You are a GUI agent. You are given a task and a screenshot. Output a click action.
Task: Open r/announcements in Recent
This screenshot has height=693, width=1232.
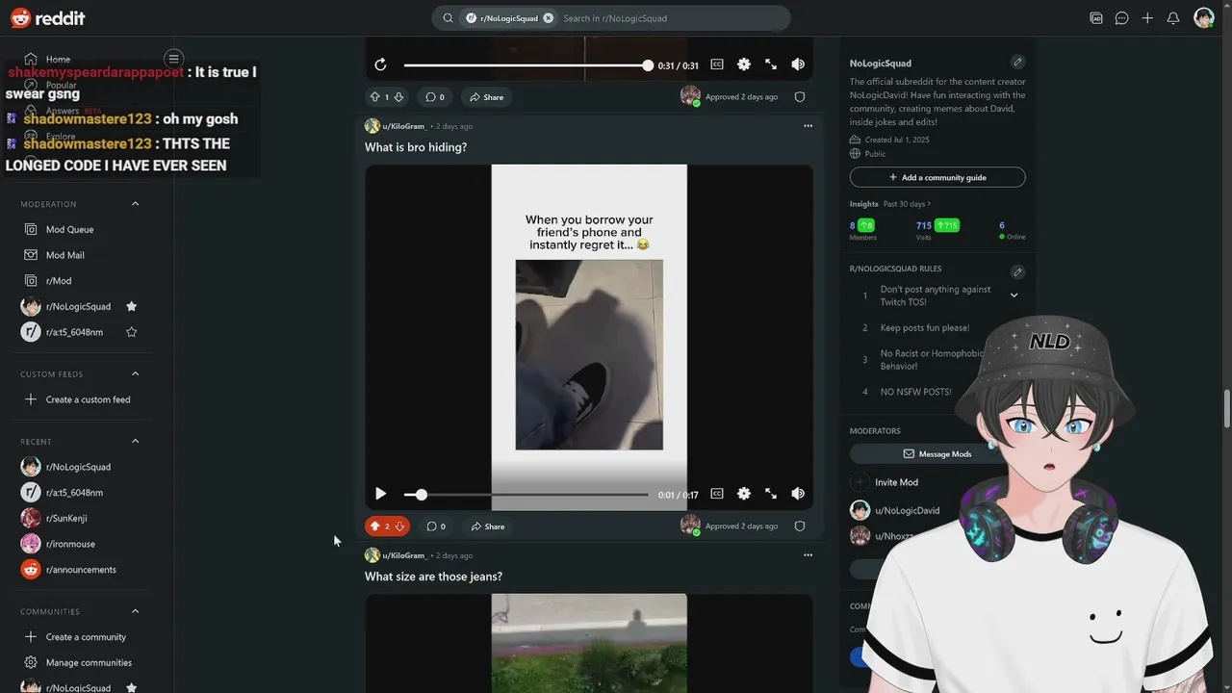click(x=81, y=570)
